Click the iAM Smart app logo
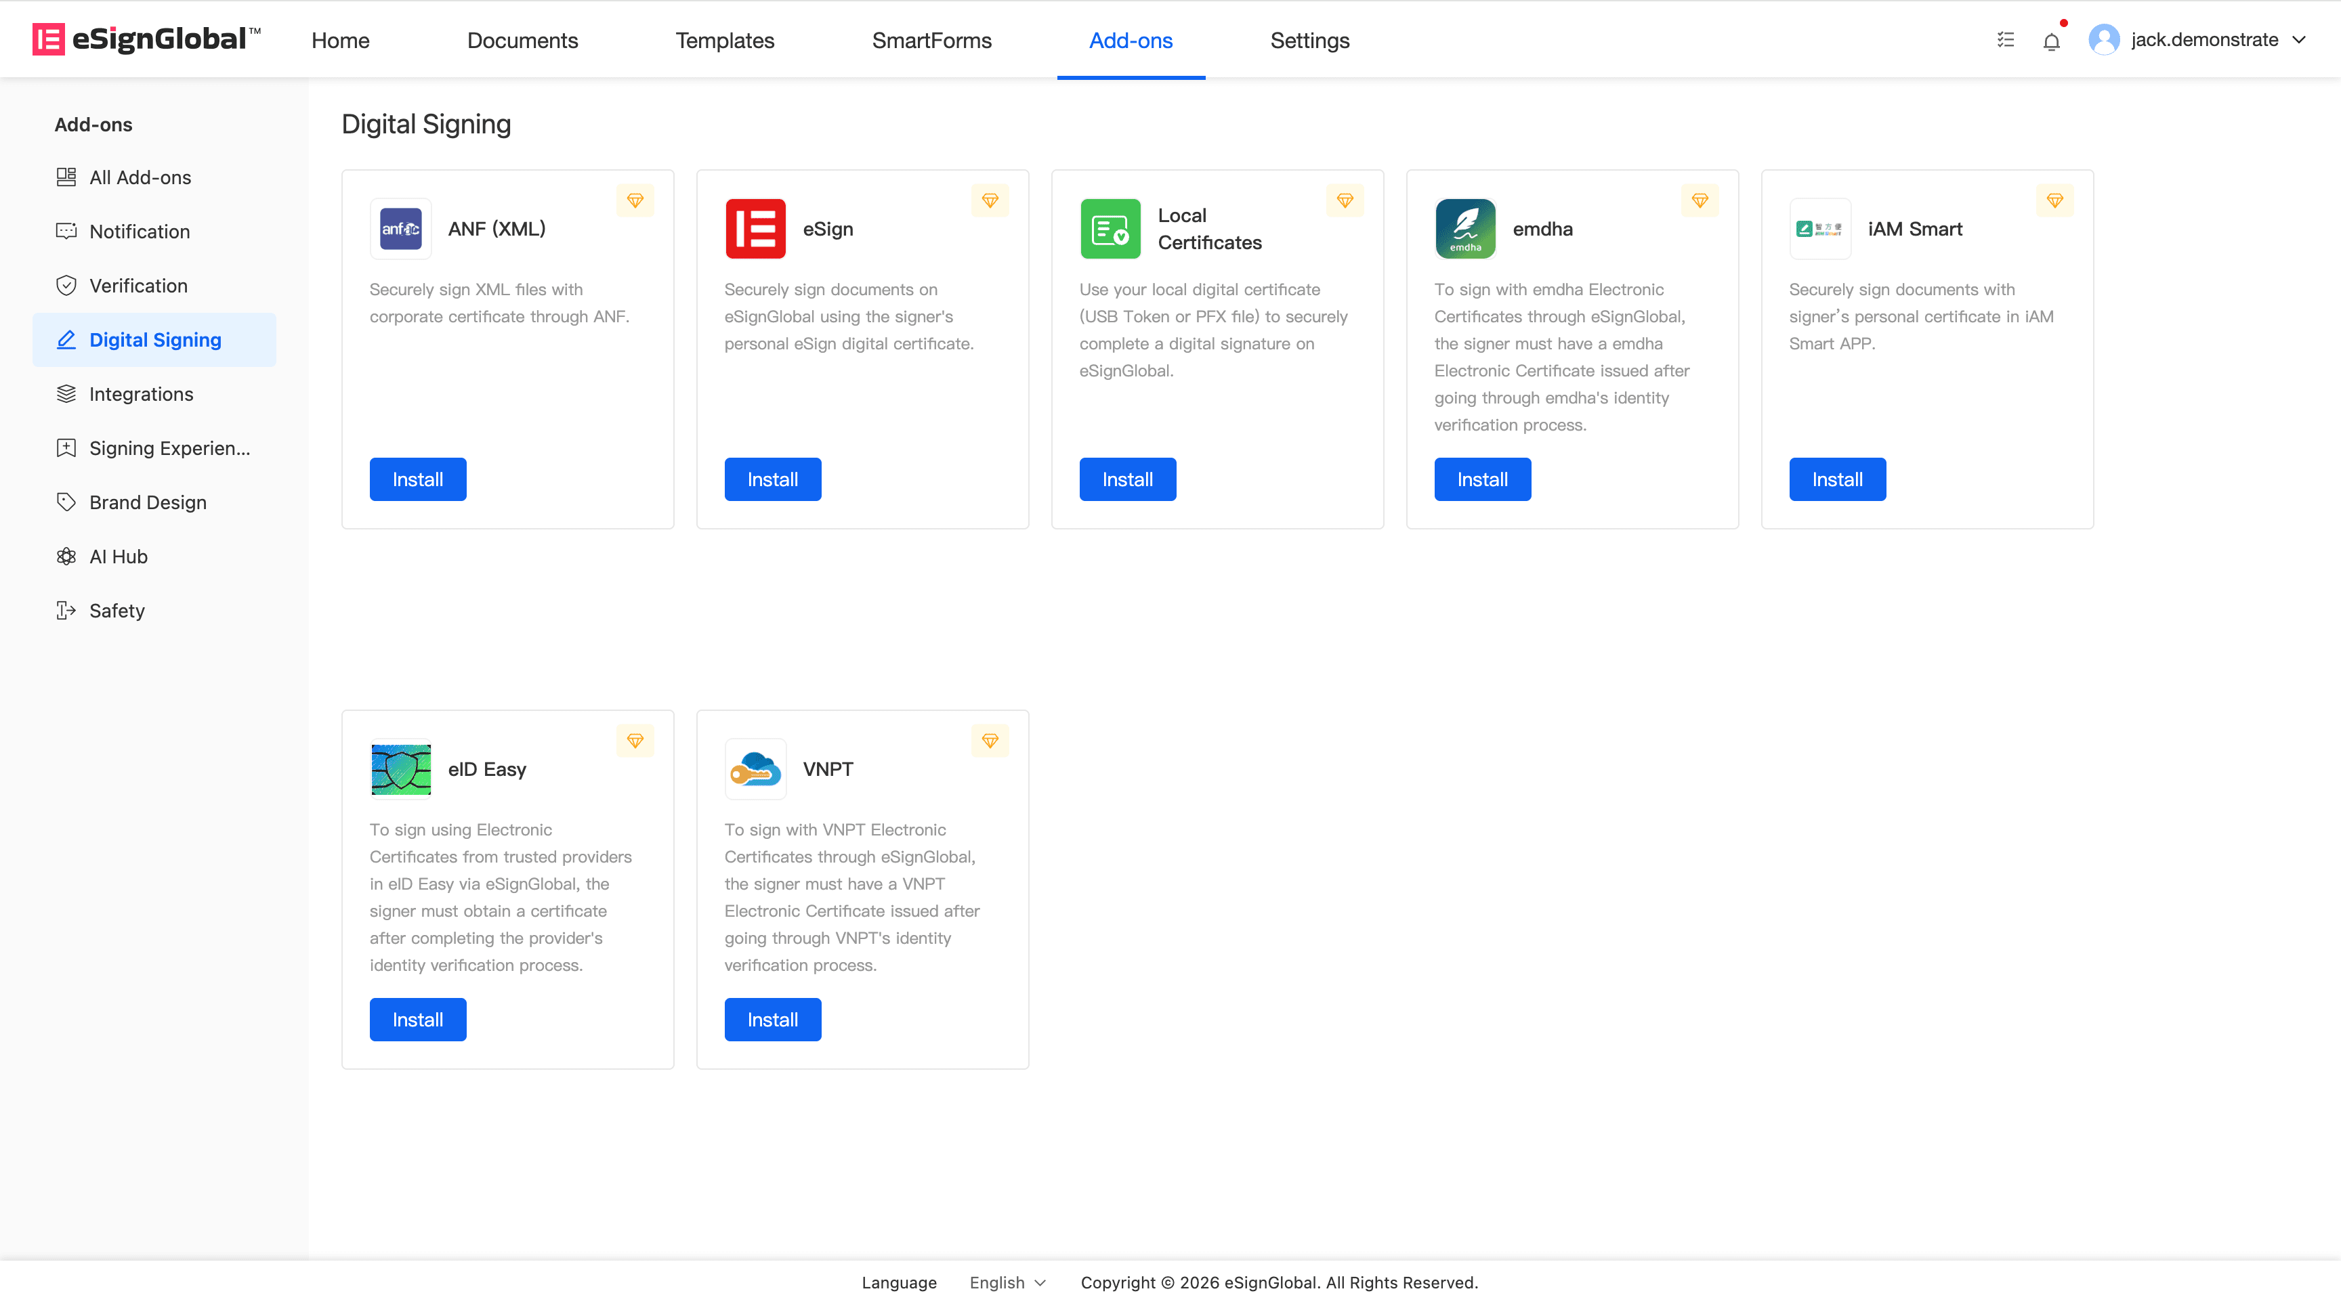Image resolution: width=2341 pixels, height=1304 pixels. click(x=1820, y=229)
